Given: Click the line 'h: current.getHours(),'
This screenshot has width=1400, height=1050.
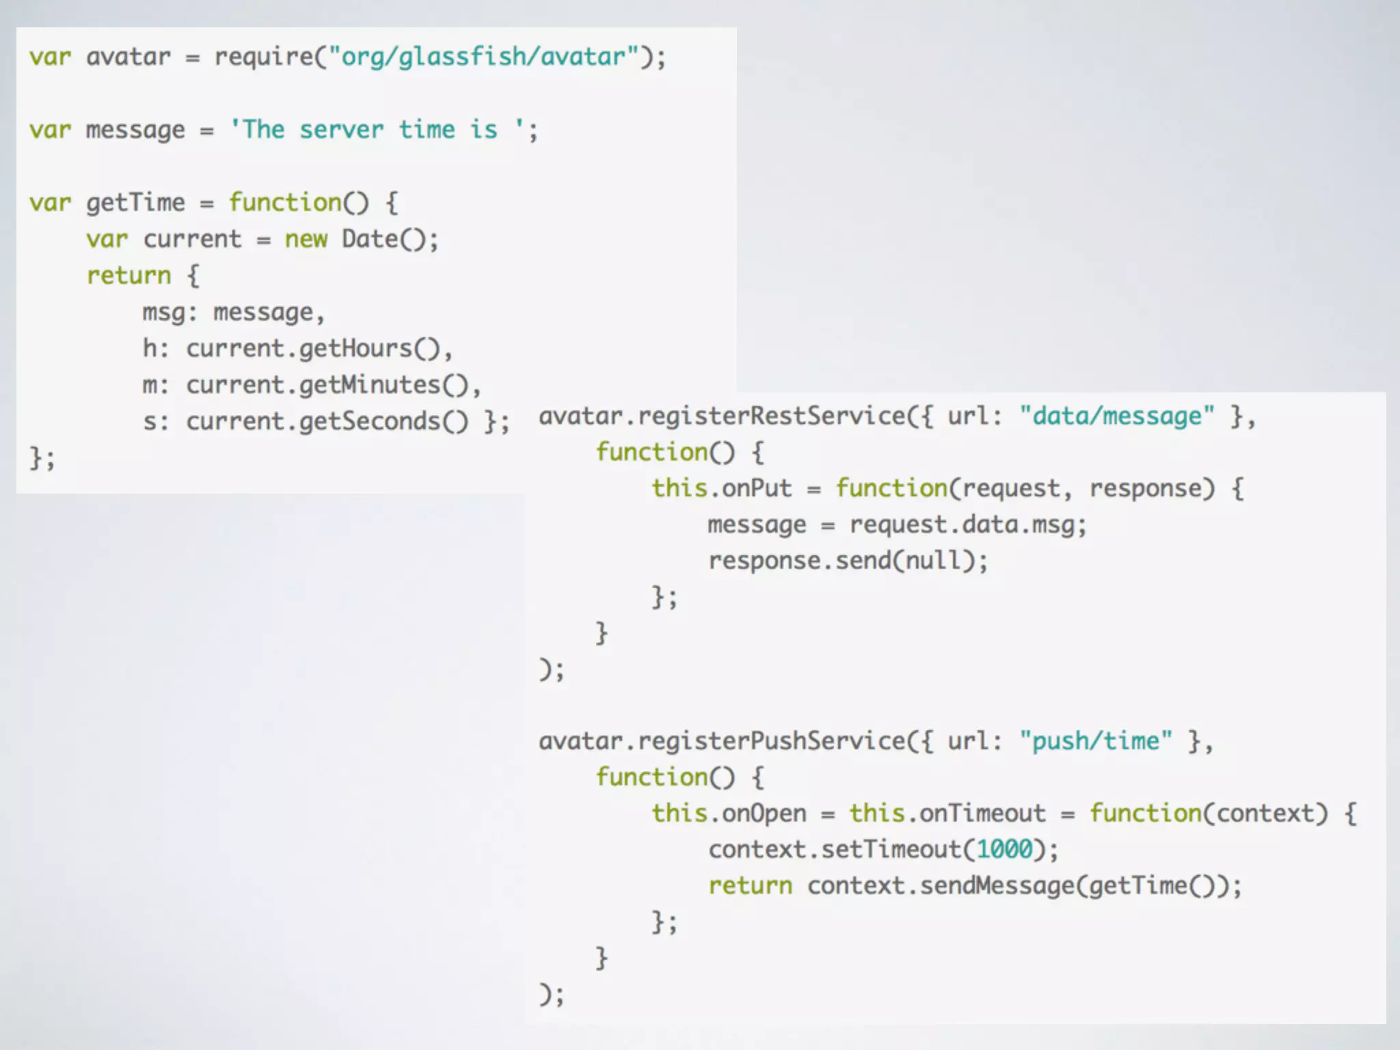Looking at the screenshot, I should tap(298, 349).
